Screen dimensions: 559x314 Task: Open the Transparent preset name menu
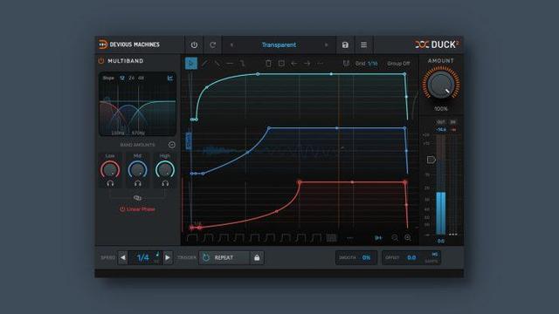(279, 44)
